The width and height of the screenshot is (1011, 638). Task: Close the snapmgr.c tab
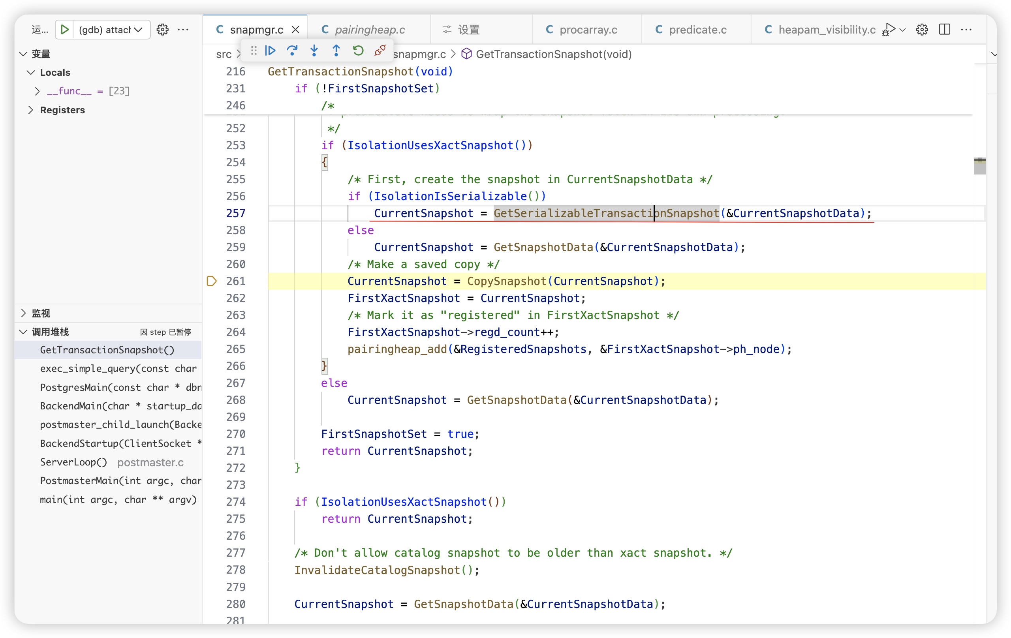point(295,30)
